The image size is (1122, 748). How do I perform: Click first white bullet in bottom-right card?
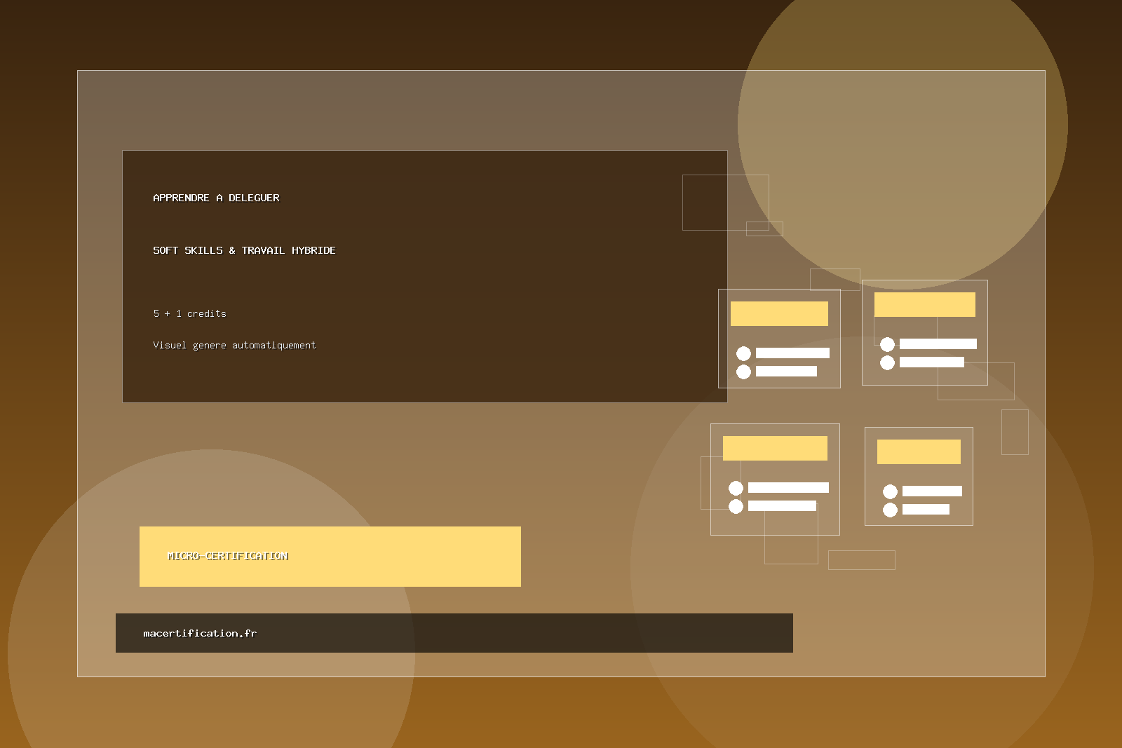click(890, 491)
